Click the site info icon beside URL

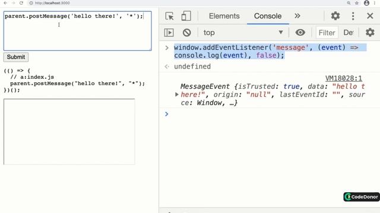31,3
